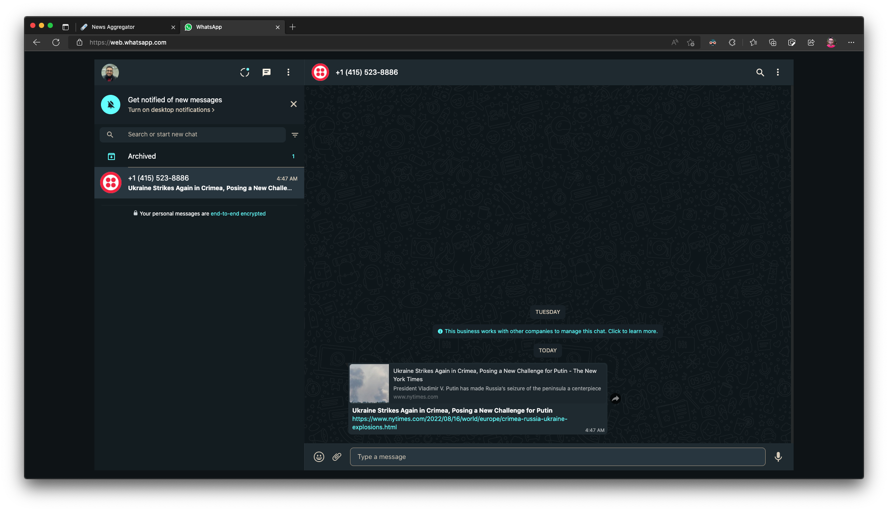Image resolution: width=888 pixels, height=511 pixels.
Task: Click the Archived box icon
Action: pos(111,156)
